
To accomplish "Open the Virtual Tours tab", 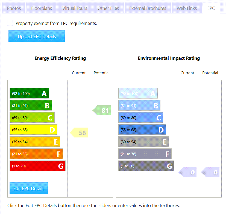I will pyautogui.click(x=75, y=8).
